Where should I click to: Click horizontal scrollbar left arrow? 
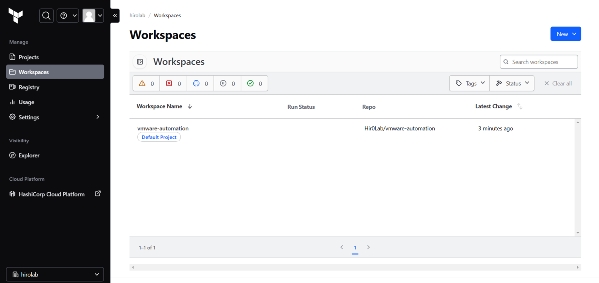(x=132, y=267)
